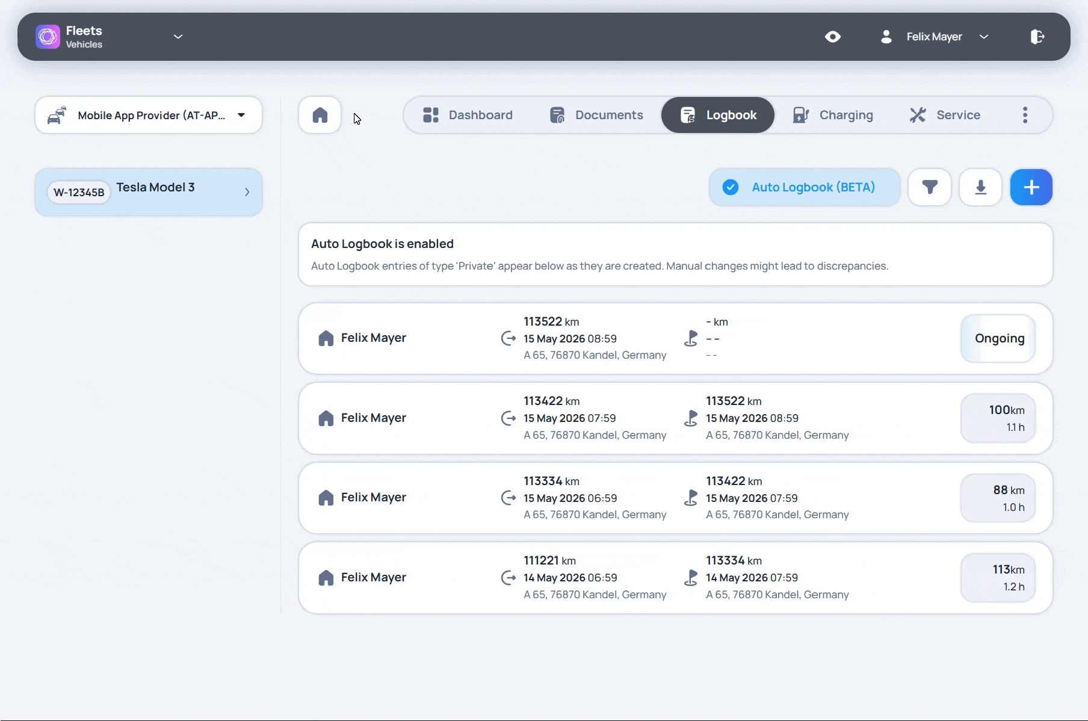Click destination flag icon of Ongoing trip
The width and height of the screenshot is (1088, 721).
[691, 338]
